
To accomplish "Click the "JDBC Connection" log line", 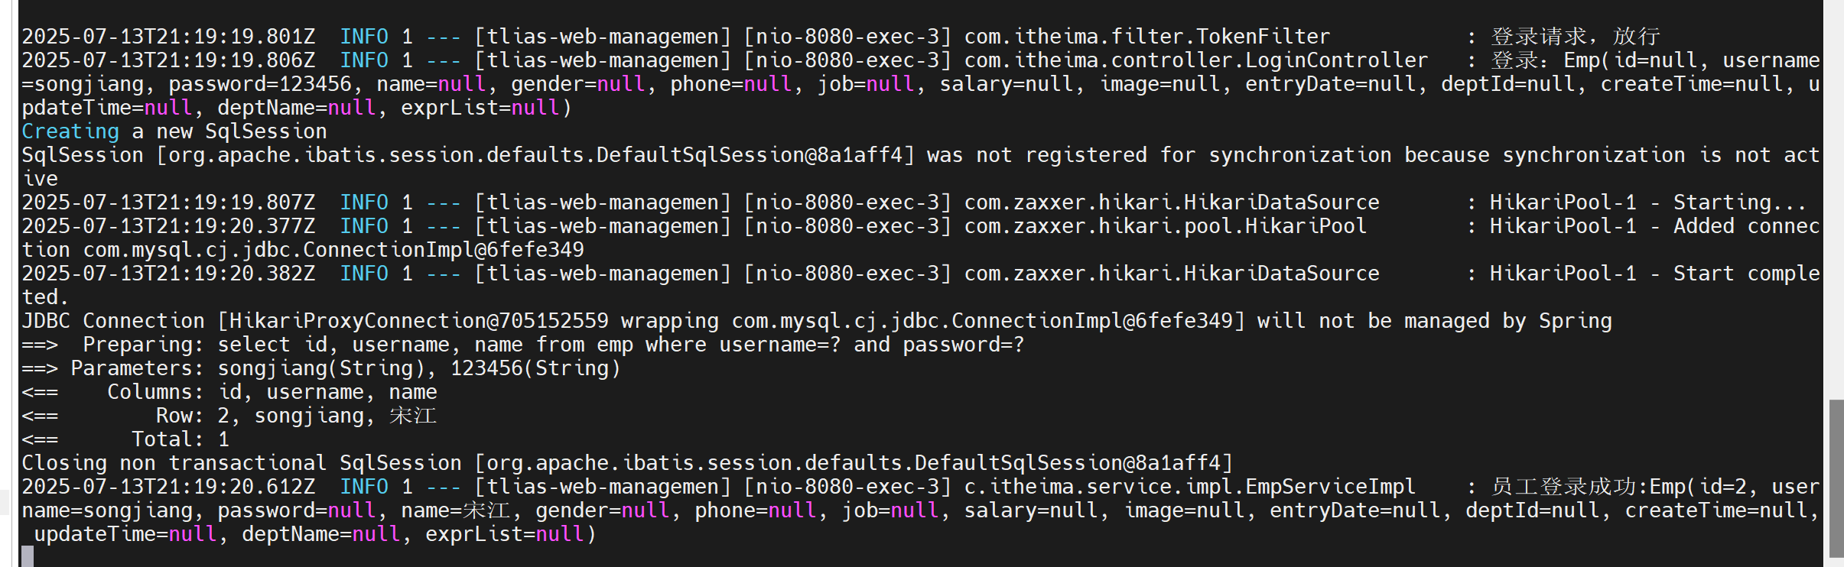I will 816,321.
